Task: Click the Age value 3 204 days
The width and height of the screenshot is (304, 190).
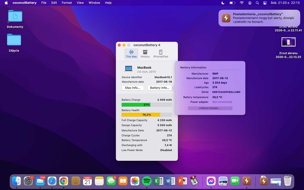Action: pyautogui.click(x=219, y=83)
